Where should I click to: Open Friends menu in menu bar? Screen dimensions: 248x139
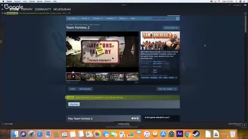pyautogui.click(x=32, y=1)
